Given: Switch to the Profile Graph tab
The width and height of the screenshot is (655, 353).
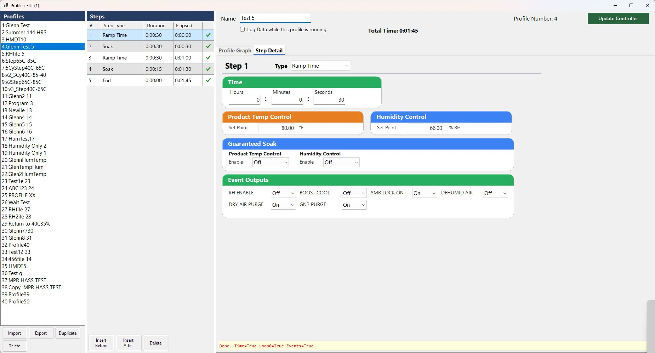Looking at the screenshot, I should click(x=235, y=51).
